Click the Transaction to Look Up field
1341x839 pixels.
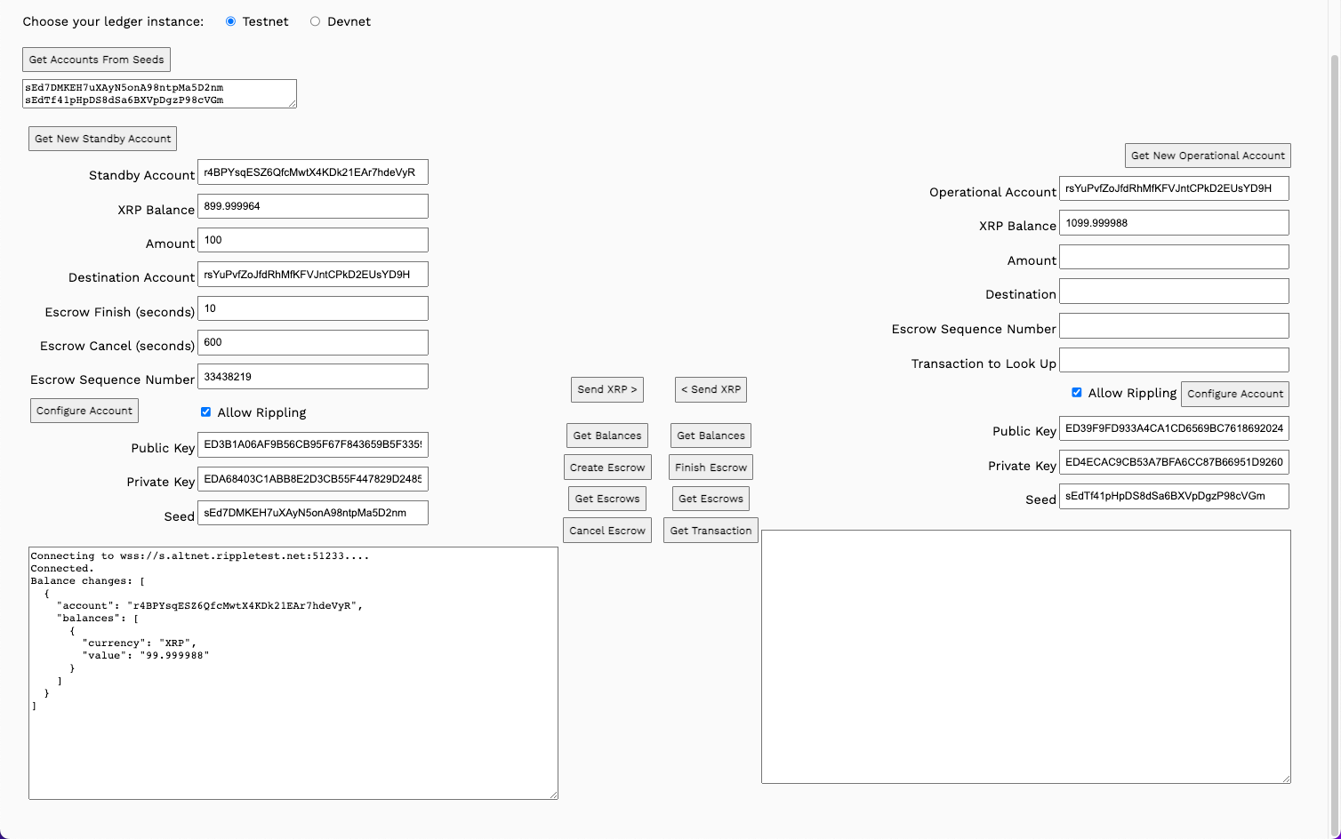coord(1174,360)
